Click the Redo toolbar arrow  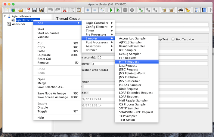point(57,10)
